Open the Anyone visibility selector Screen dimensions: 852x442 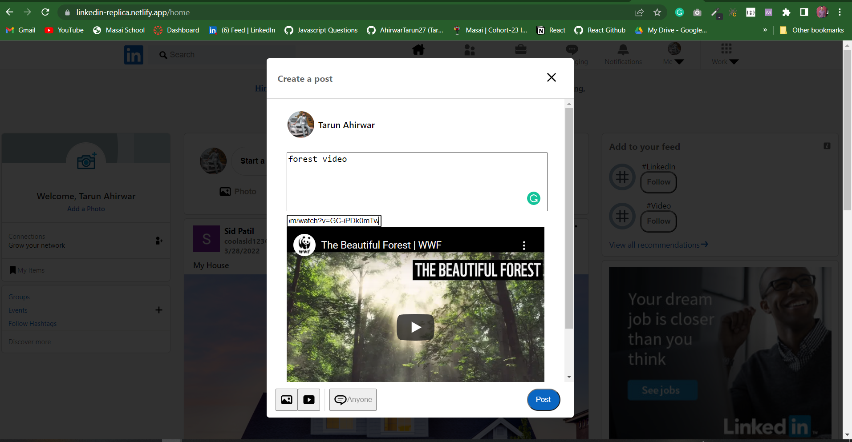tap(353, 400)
